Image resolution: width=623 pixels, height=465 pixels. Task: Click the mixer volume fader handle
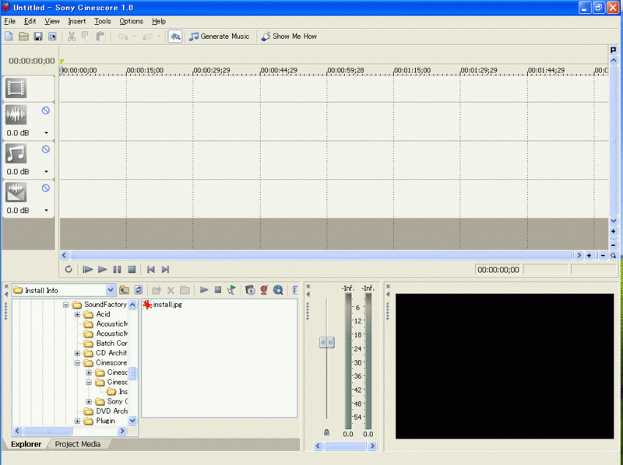coord(326,342)
